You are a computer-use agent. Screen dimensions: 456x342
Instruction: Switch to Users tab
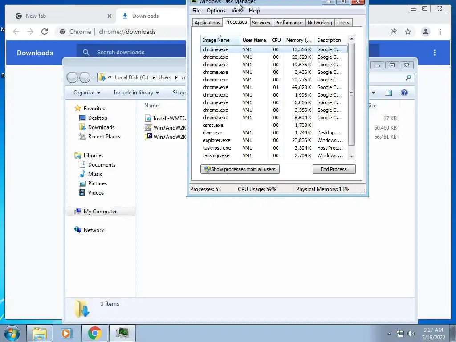[343, 23]
